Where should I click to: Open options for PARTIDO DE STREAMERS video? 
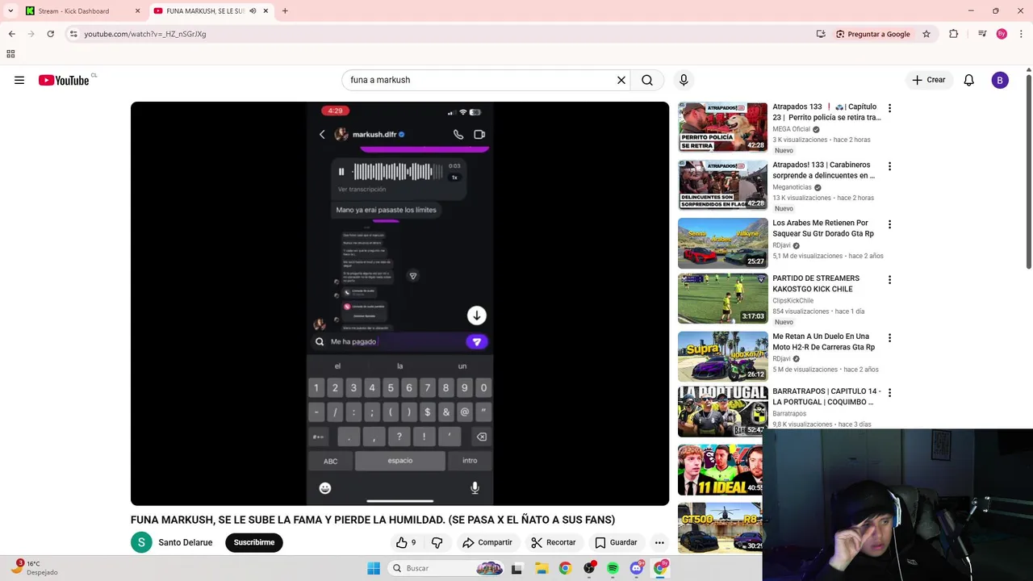[889, 280]
